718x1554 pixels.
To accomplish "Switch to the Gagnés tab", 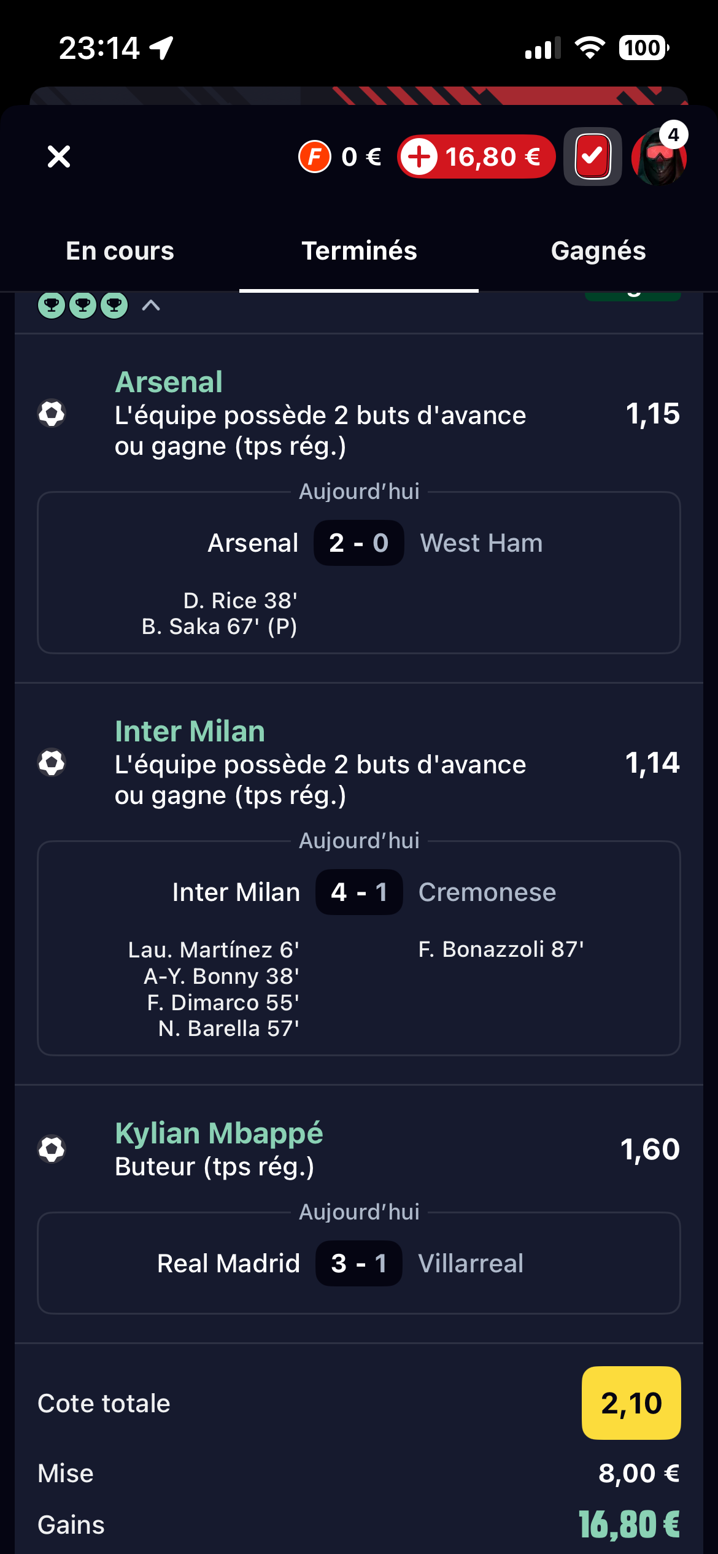I will tap(598, 251).
